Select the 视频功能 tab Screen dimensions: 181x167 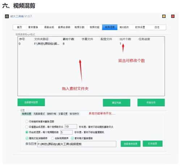point(94,27)
